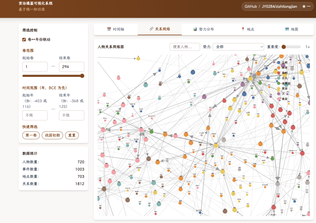This screenshot has height=223, width=316.
Task: Click the chain-link icon on 关系网络 tab
Action: tap(151, 29)
